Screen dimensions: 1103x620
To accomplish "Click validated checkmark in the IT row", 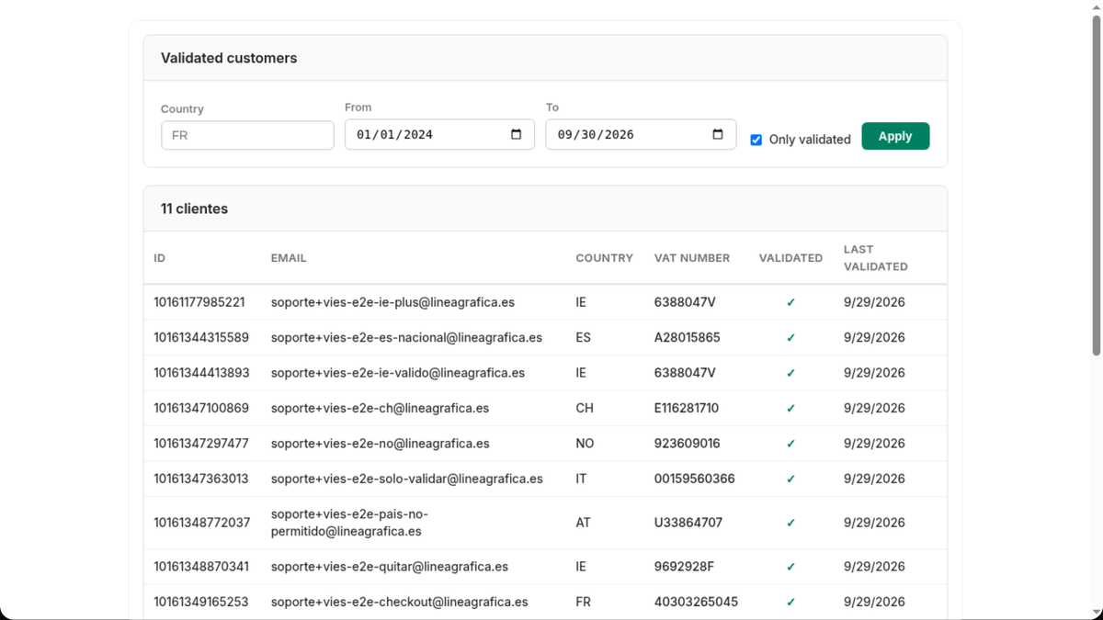I will (790, 479).
